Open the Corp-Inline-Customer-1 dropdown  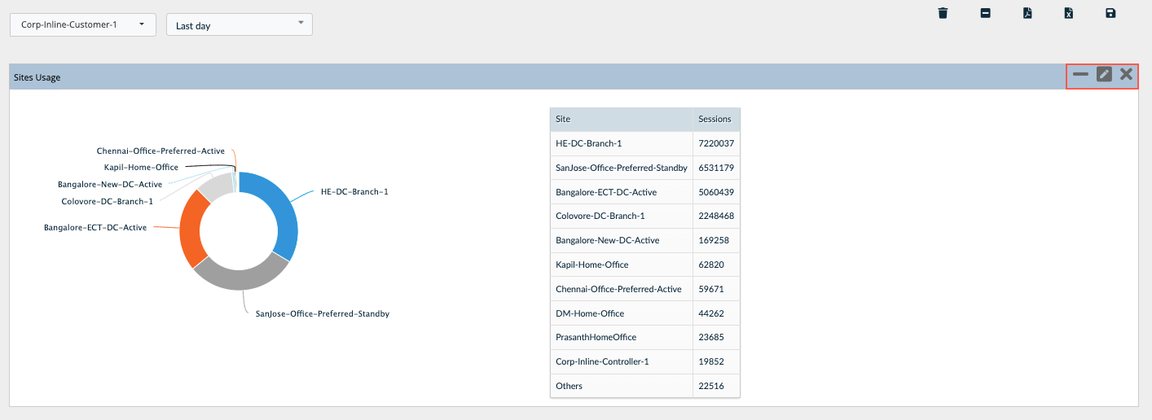pos(82,24)
